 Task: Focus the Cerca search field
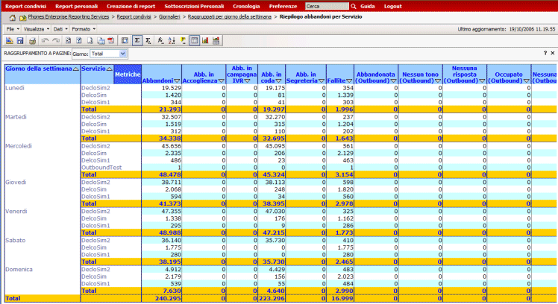click(x=327, y=6)
